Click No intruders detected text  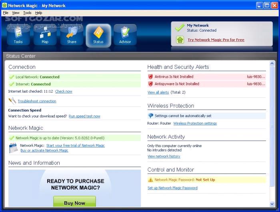click(x=164, y=150)
